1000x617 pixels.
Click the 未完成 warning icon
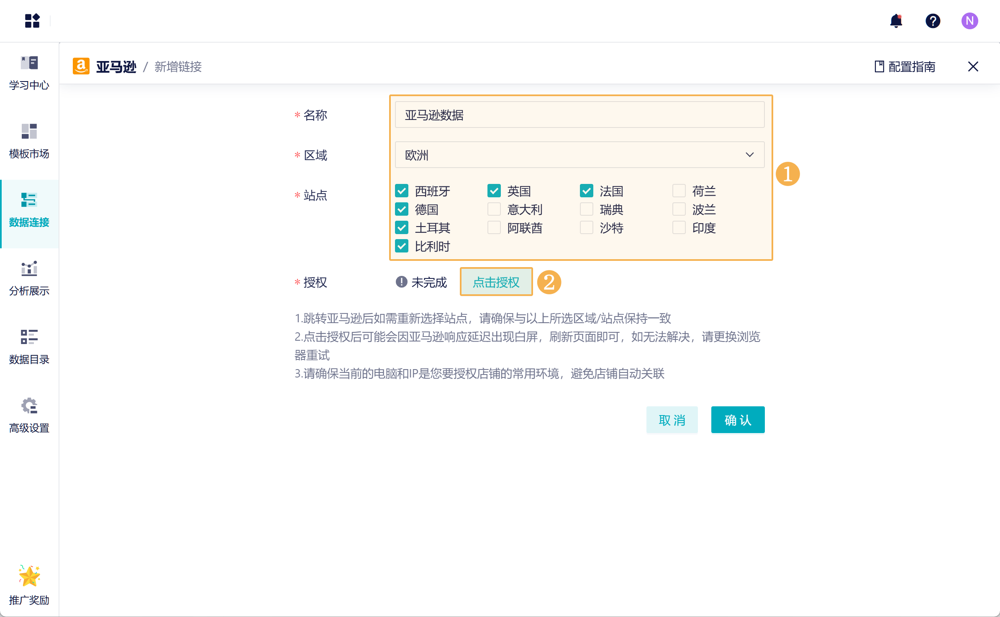click(401, 282)
